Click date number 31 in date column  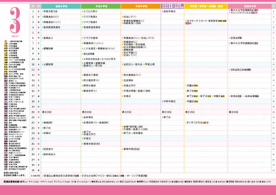pos(33,170)
